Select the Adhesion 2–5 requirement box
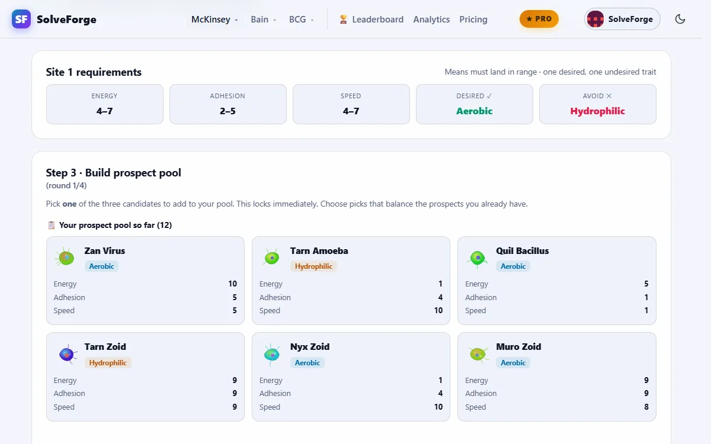 [x=228, y=104]
